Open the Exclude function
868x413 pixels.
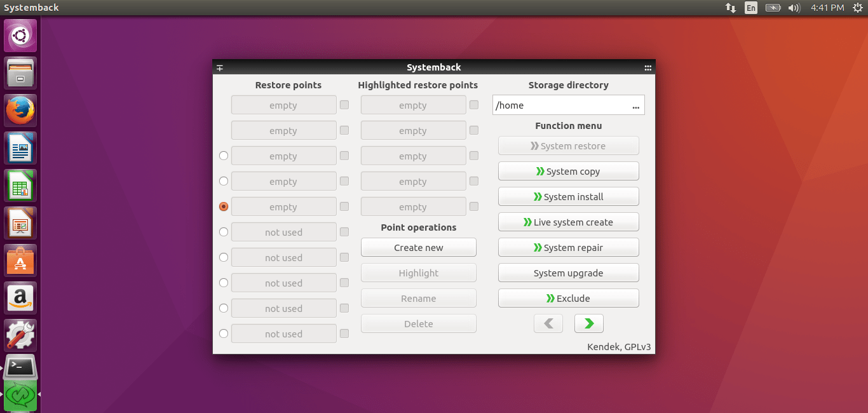pyautogui.click(x=568, y=298)
